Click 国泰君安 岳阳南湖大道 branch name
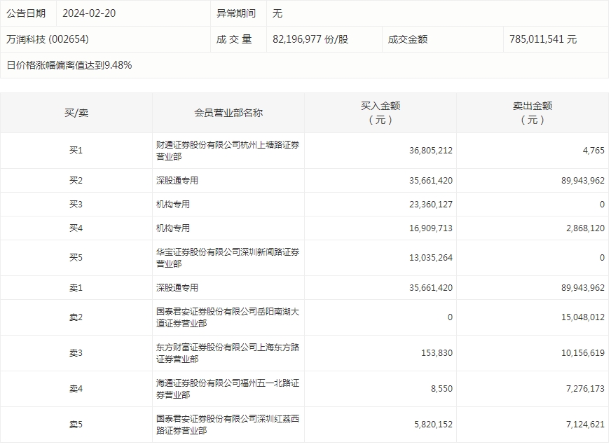The height and width of the screenshot is (447, 611). 228,317
